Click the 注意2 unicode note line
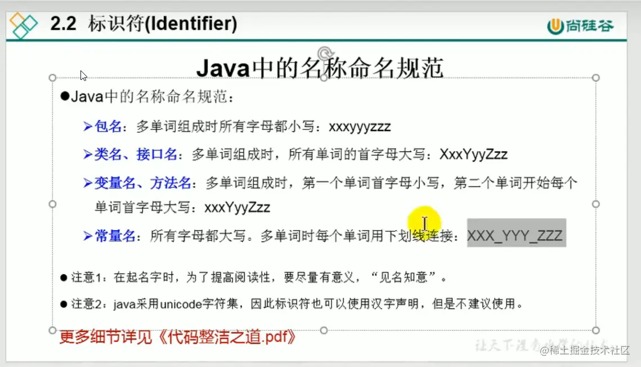641x367 pixels. [292, 303]
